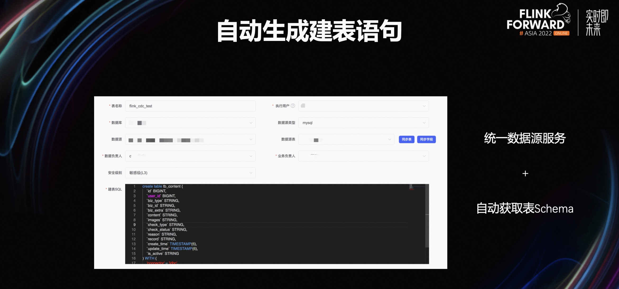Click the code editor minimap thumbnail
Screen dimensions: 619x289
pos(411,187)
